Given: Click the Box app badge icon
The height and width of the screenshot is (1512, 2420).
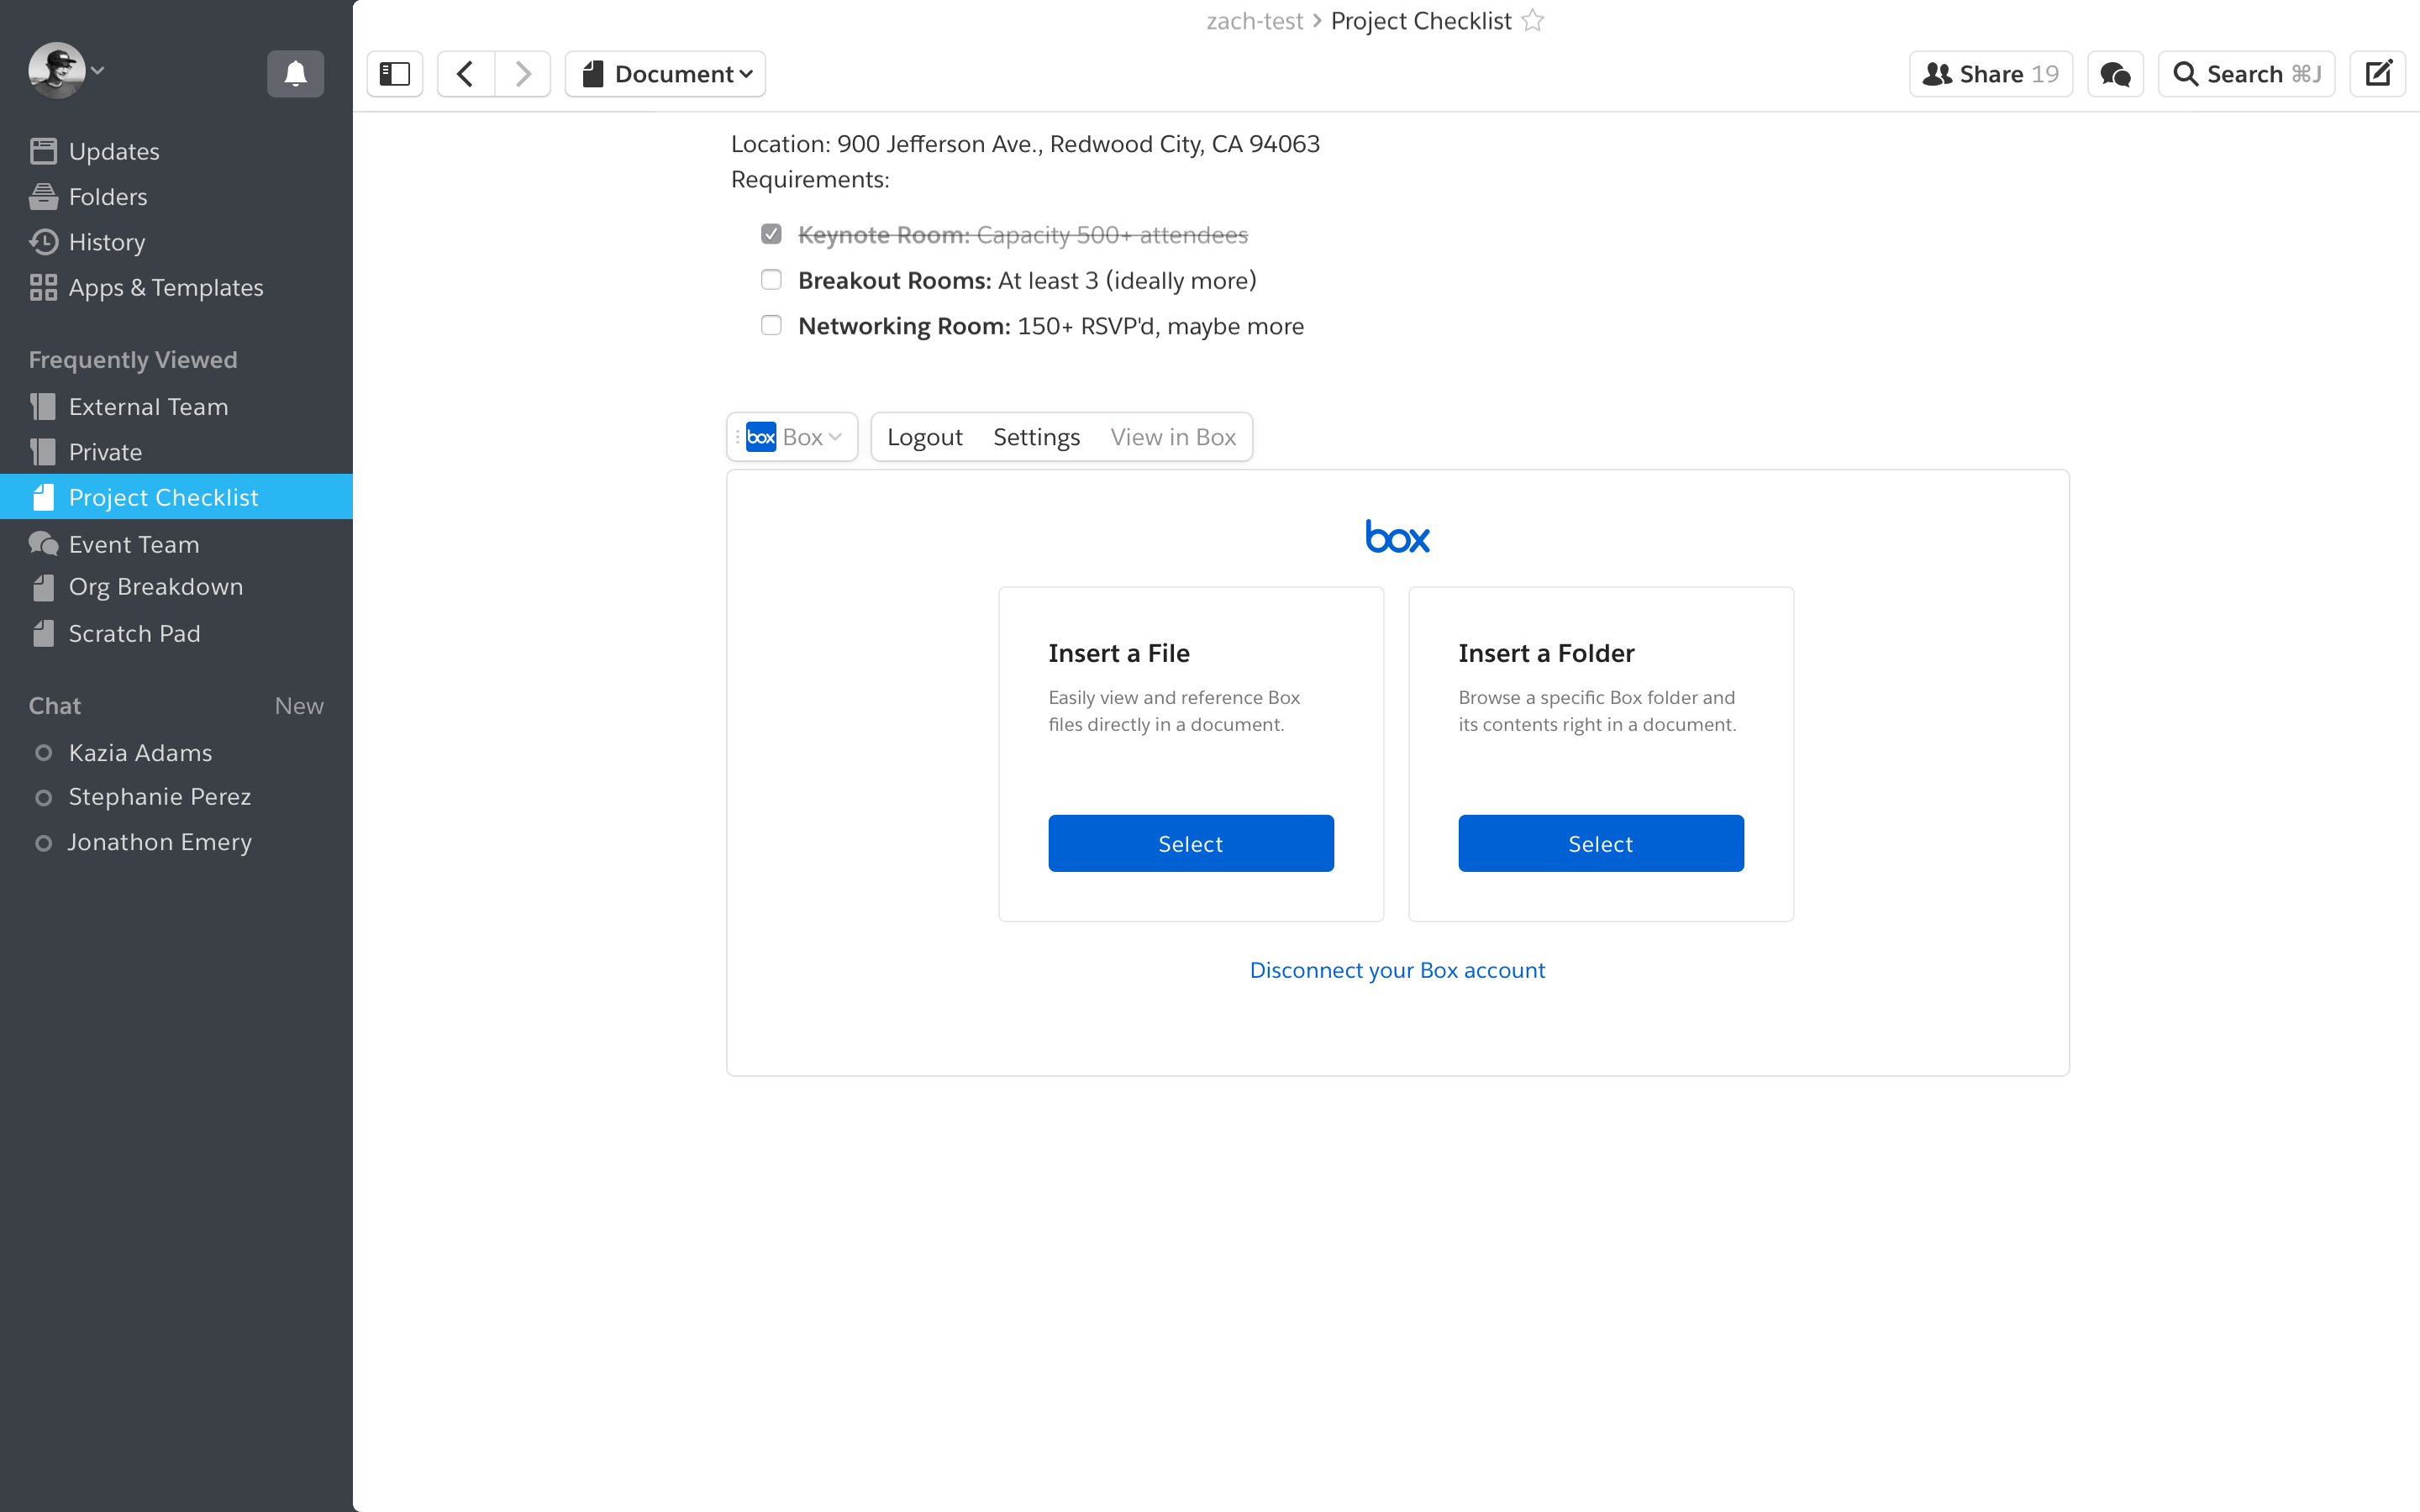Looking at the screenshot, I should (x=761, y=437).
